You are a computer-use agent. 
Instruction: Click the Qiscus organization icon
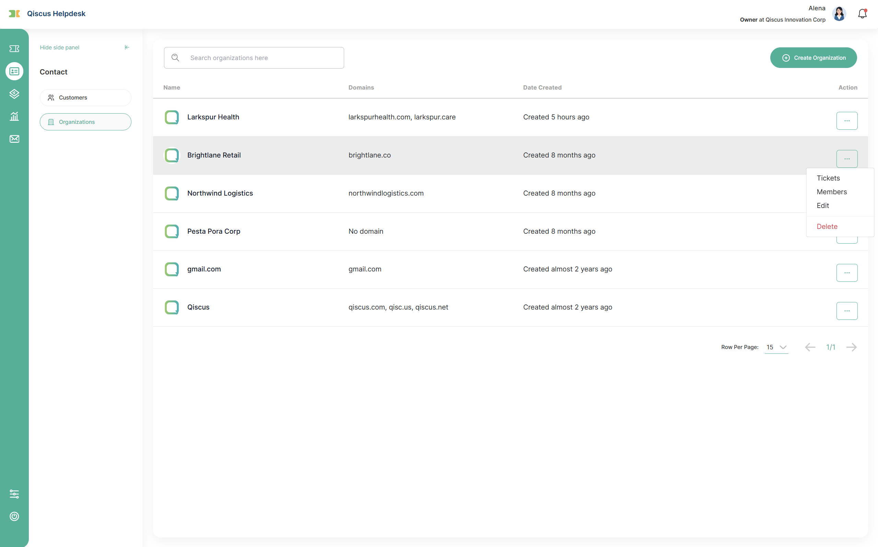click(x=172, y=307)
